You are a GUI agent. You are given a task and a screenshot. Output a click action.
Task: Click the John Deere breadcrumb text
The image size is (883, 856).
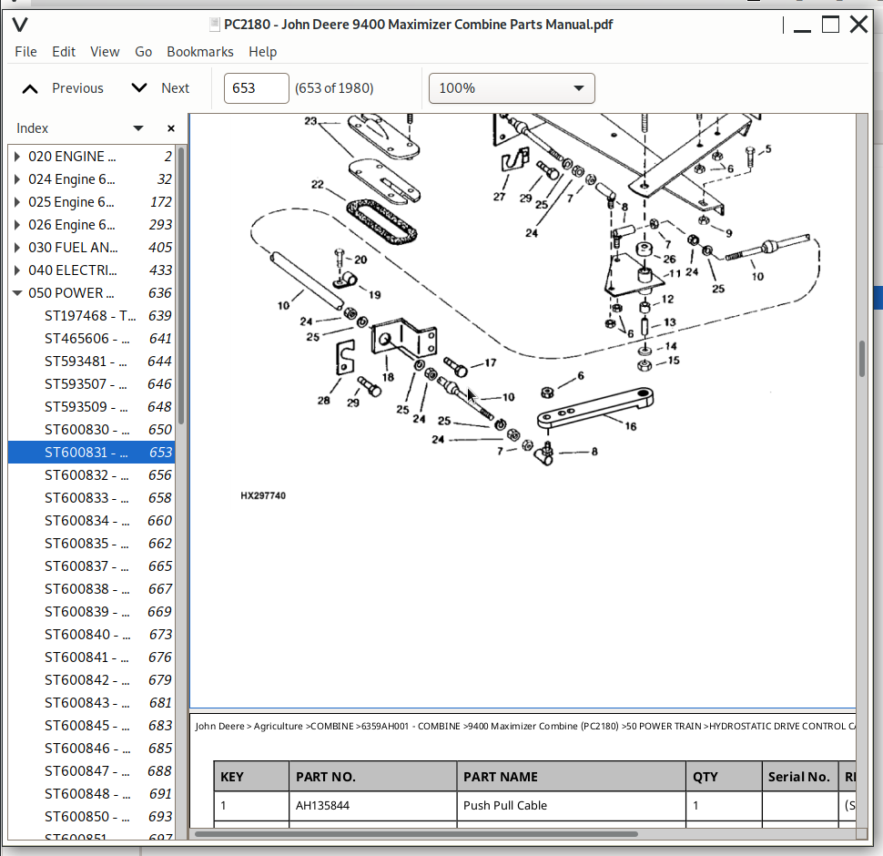(219, 726)
